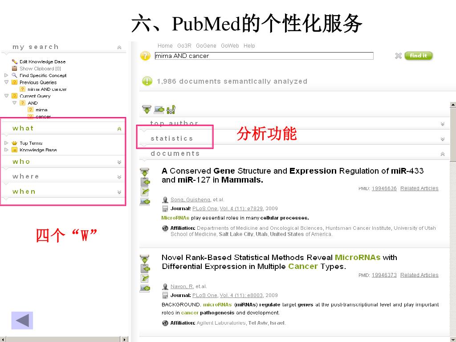Click the Top Terms crown icon
Screen dimensions: 456x342
tap(15, 143)
